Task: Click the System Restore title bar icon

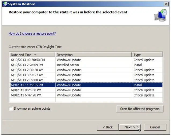Action: 5,4
